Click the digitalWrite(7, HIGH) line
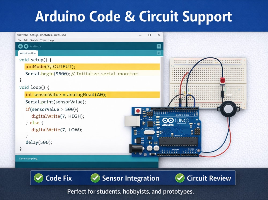This screenshot has height=200, width=268. coord(58,116)
